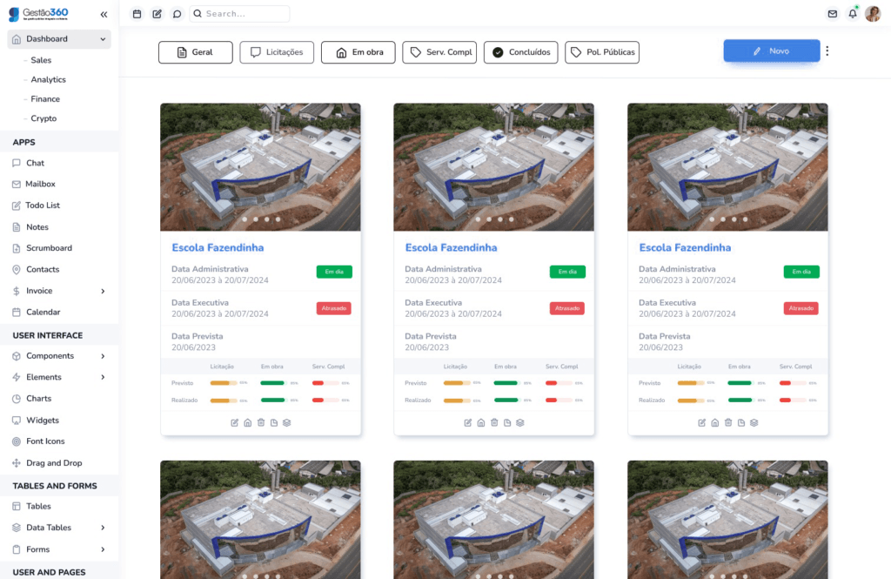Expand the Elements submenu
This screenshot has height=579, width=891.
click(x=103, y=377)
